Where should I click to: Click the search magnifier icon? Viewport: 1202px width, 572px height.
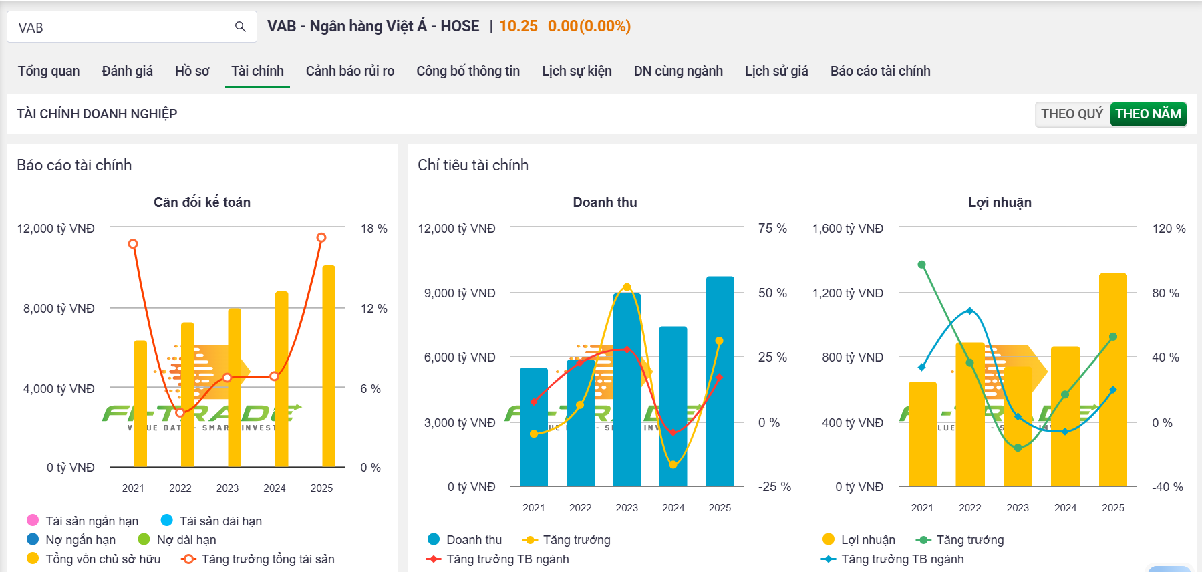click(240, 27)
